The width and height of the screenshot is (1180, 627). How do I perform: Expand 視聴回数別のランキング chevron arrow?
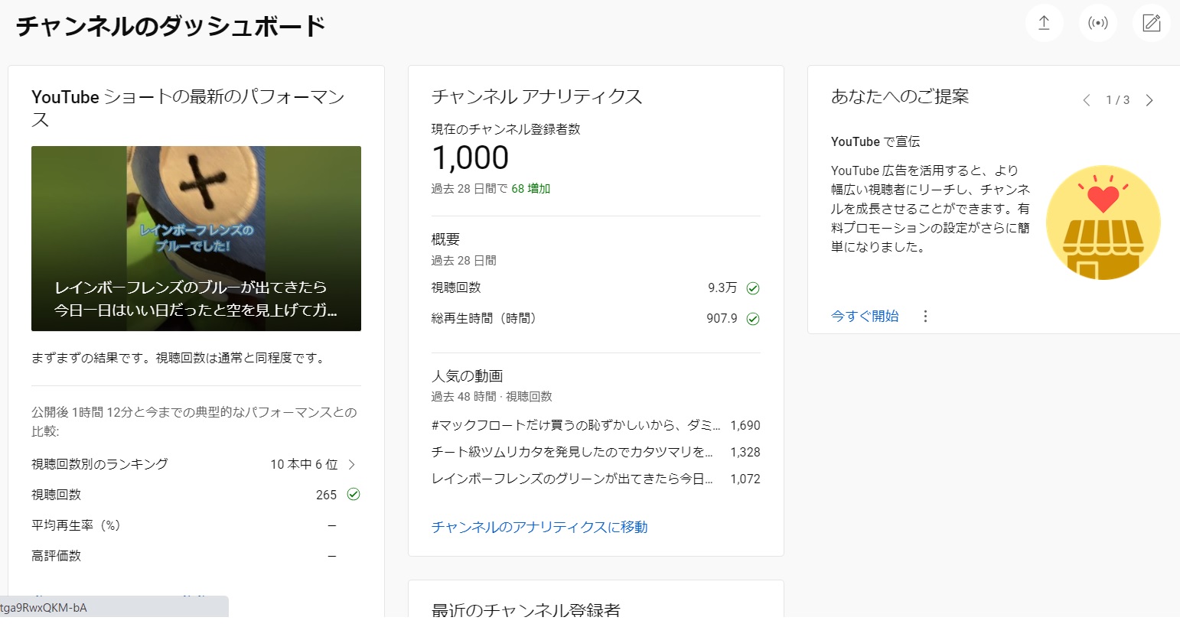[352, 464]
